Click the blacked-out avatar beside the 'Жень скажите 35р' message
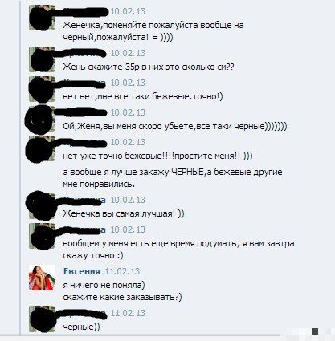This screenshot has height=341, width=335. [x=42, y=59]
